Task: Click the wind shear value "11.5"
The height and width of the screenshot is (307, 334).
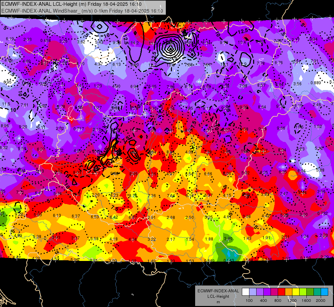Action: pyautogui.click(x=6, y=104)
